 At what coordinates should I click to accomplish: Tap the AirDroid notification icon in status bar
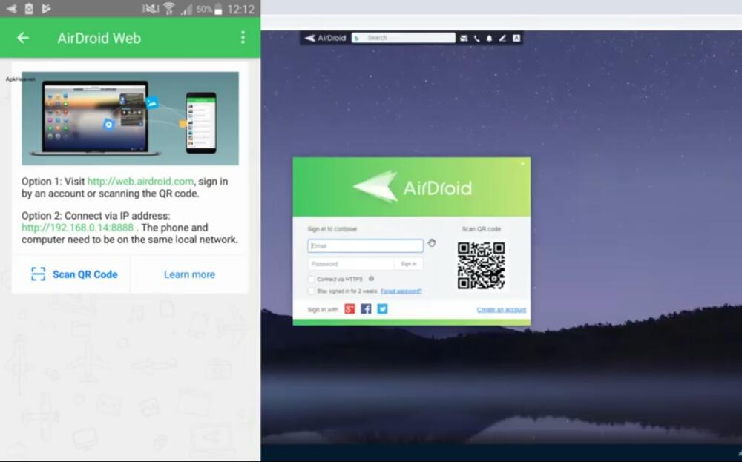(11, 8)
